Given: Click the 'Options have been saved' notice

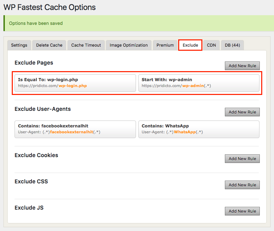Looking at the screenshot, I should (36, 23).
